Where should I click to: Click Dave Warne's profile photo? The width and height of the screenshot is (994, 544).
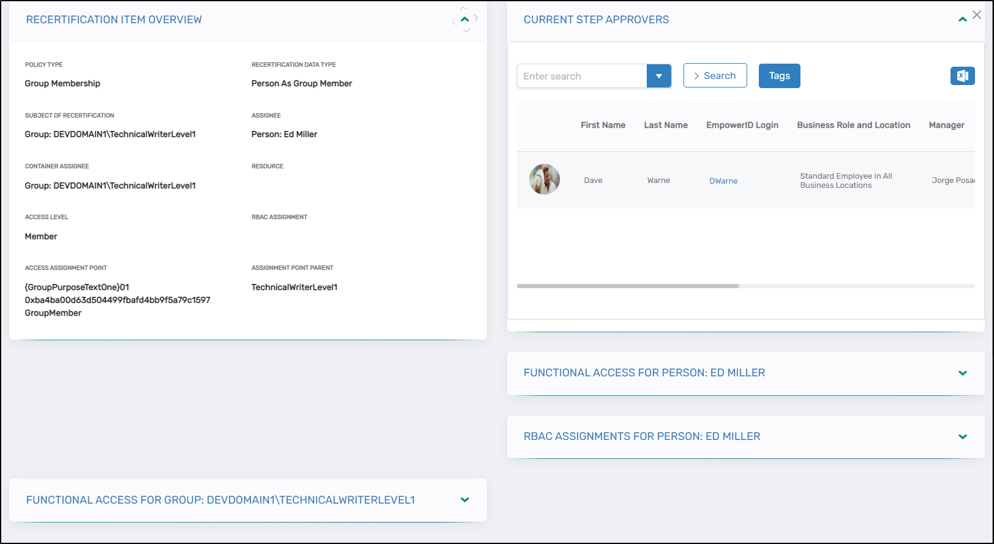(544, 179)
